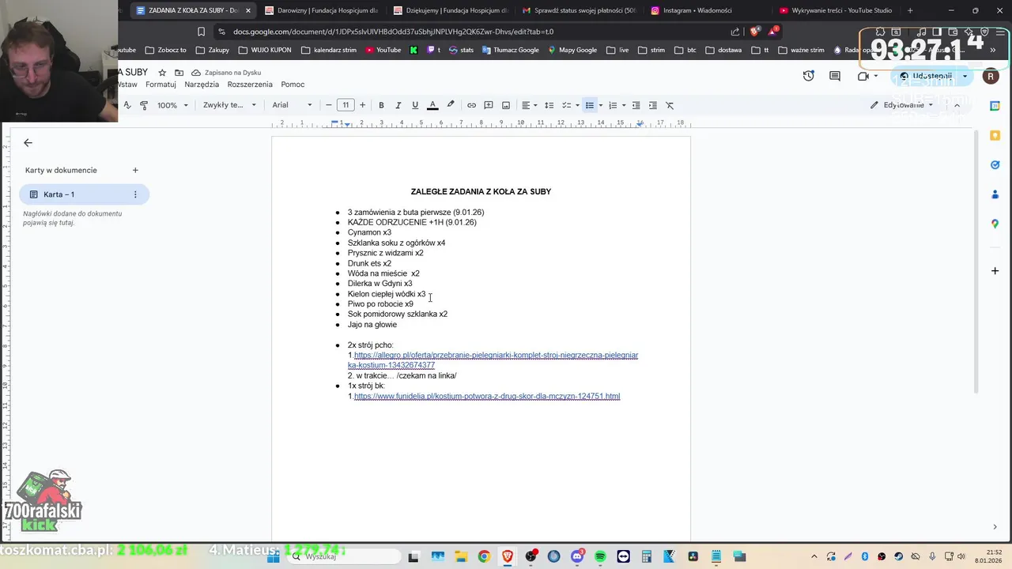
Task: Open Google Maps side panel icon
Action: (995, 224)
